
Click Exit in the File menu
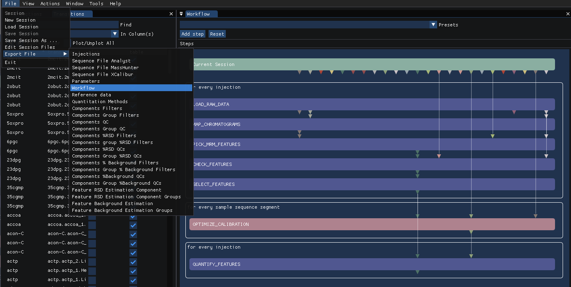pyautogui.click(x=36, y=62)
